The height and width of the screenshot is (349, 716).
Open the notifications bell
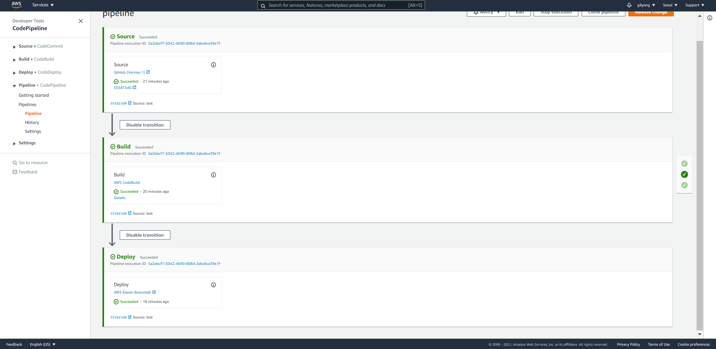tap(629, 5)
